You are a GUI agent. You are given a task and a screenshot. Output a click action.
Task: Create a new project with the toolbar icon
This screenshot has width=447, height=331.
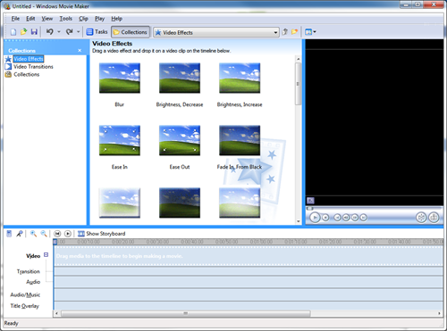[x=13, y=32]
